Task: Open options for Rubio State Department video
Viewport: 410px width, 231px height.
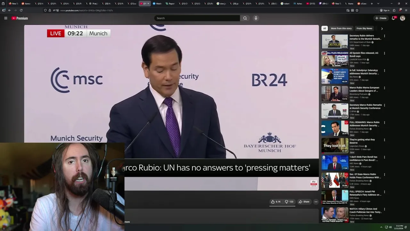Action: click(384, 36)
